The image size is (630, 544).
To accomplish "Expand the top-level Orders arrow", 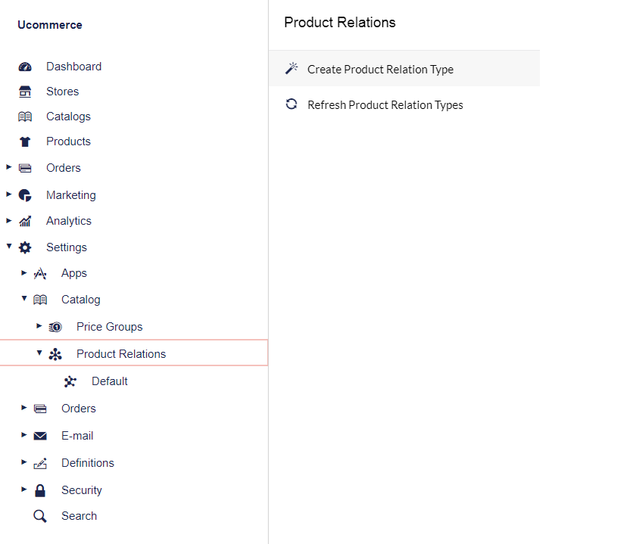I will 9,167.
